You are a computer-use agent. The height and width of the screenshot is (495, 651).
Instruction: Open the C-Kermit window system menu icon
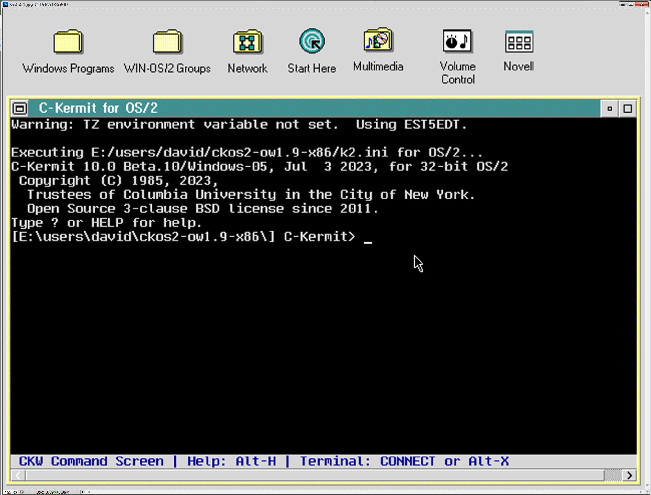(x=19, y=108)
